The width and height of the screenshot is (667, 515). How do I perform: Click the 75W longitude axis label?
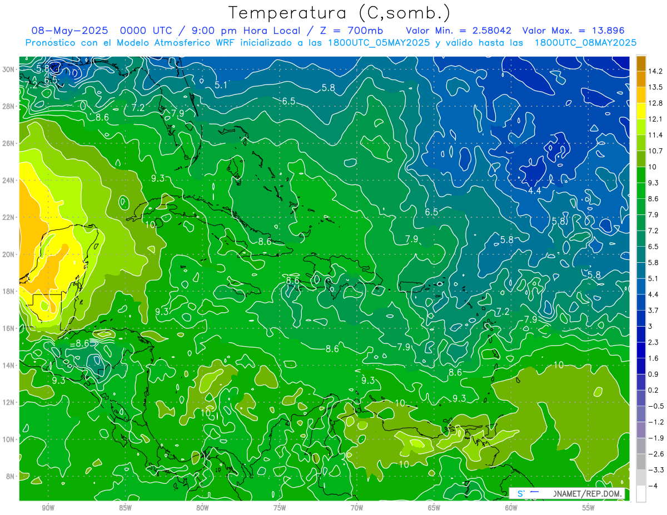280,508
